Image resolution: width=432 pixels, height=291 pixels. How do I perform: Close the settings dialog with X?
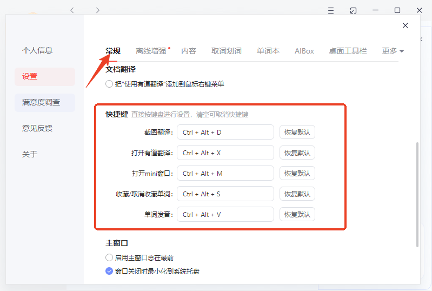tap(406, 25)
